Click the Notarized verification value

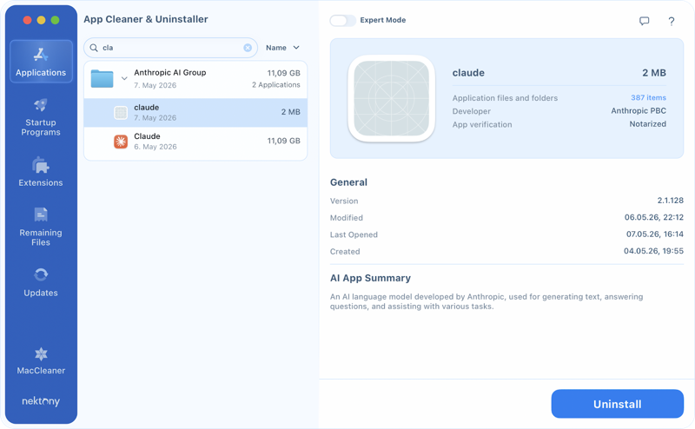pyautogui.click(x=647, y=124)
